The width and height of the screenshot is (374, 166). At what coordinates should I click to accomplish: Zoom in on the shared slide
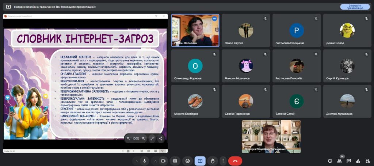tap(144, 138)
